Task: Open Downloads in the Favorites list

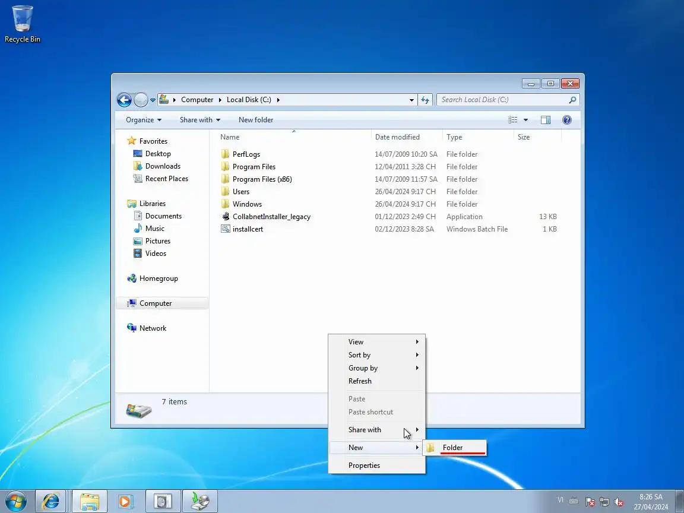Action: click(163, 166)
